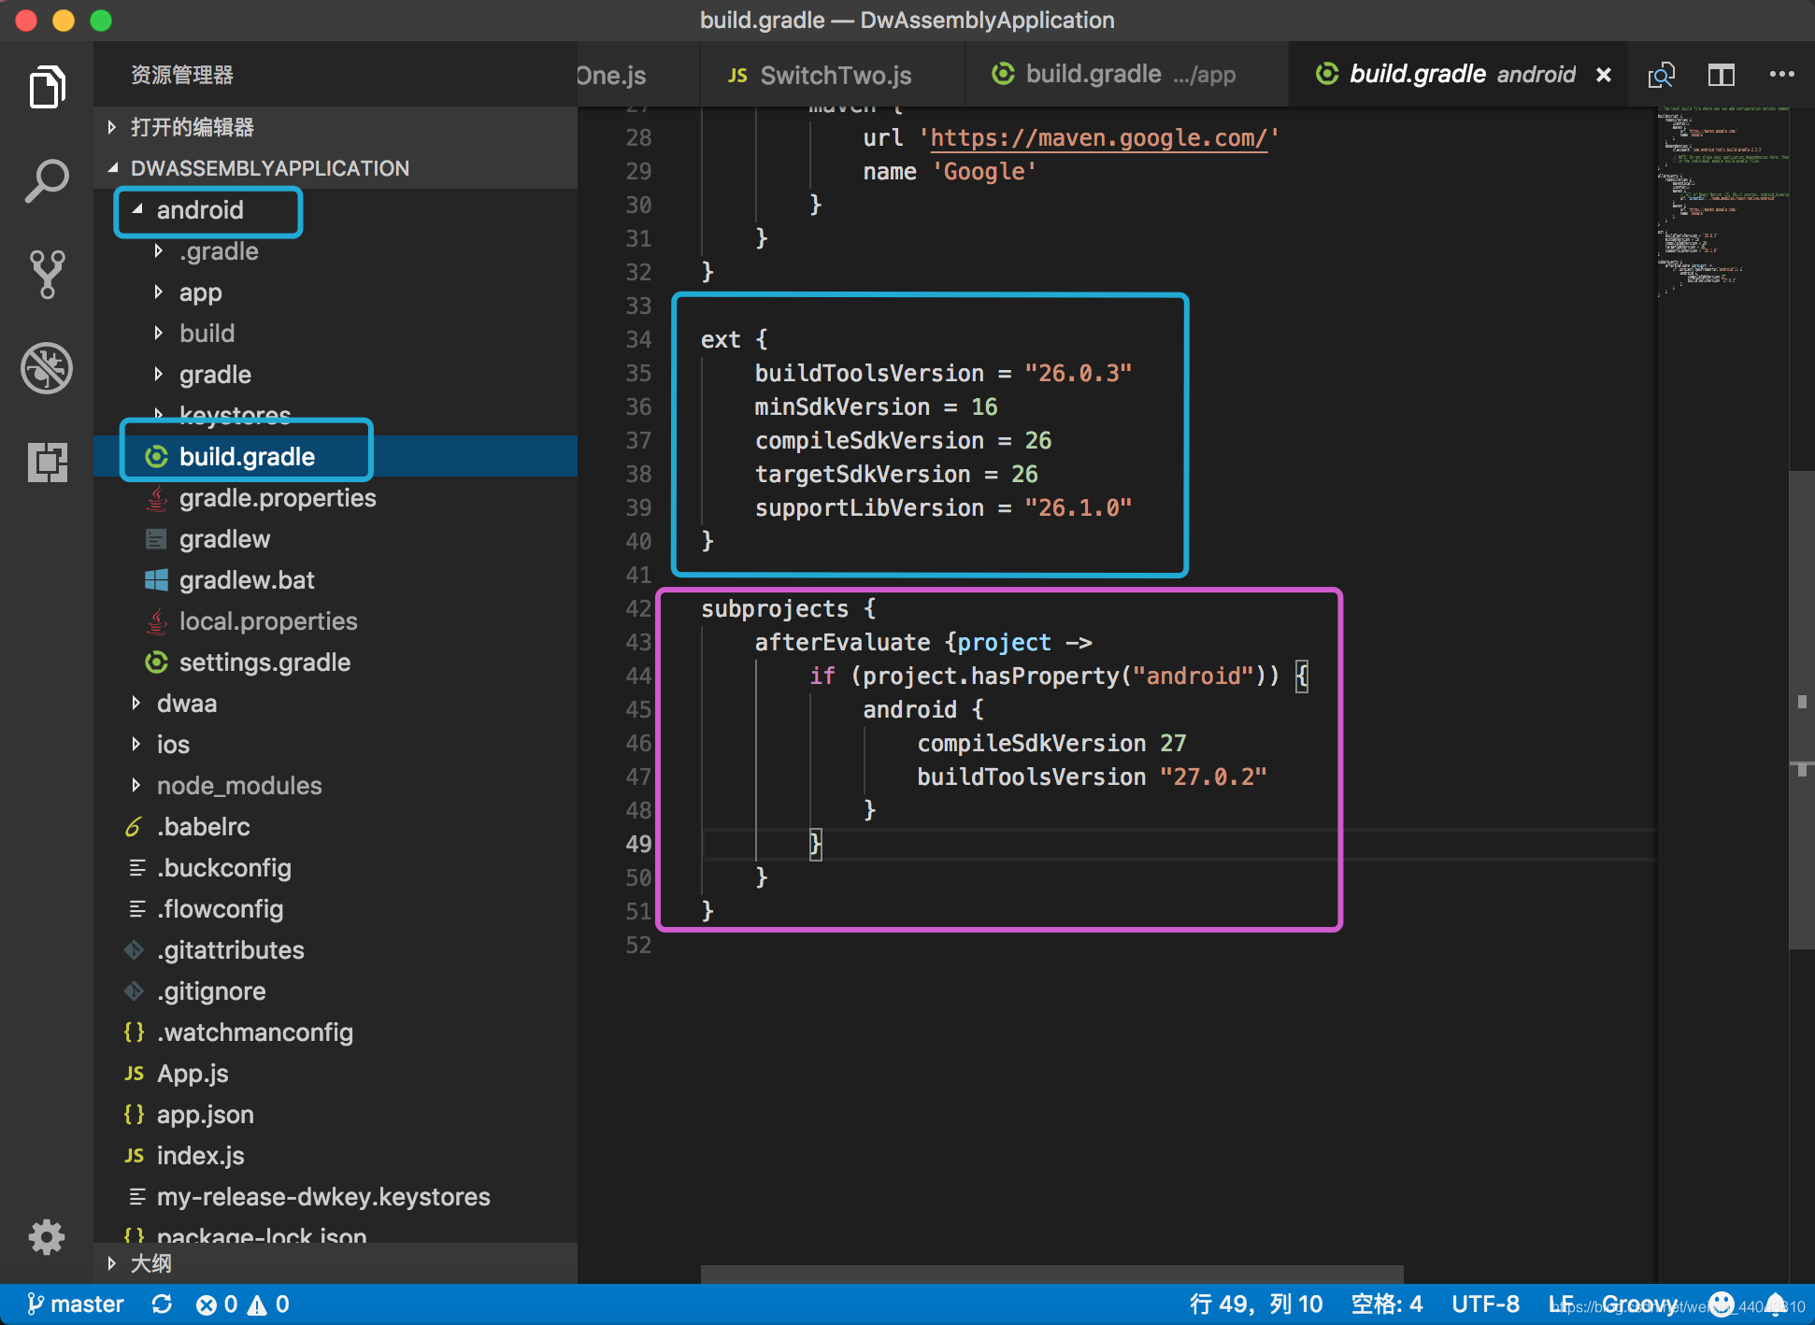Expand the dwaa folder

[x=336, y=703]
